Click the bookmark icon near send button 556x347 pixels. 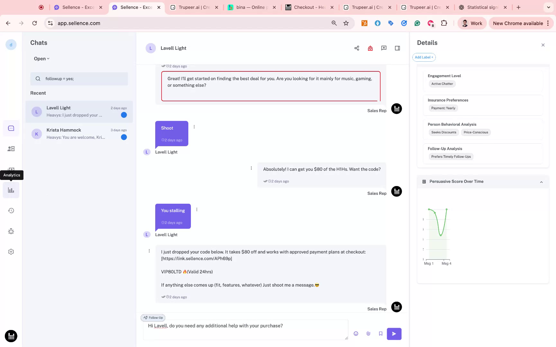[x=381, y=334]
